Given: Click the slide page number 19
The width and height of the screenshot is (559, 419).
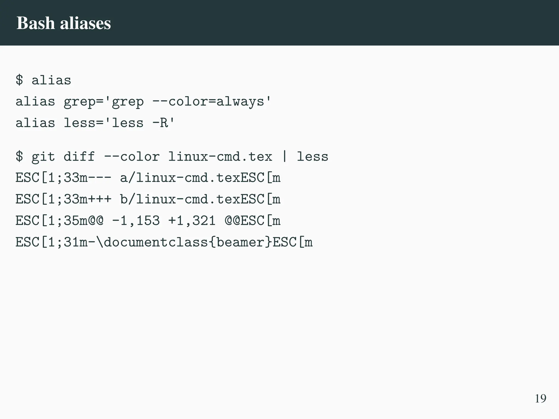Looking at the screenshot, I should (540, 399).
